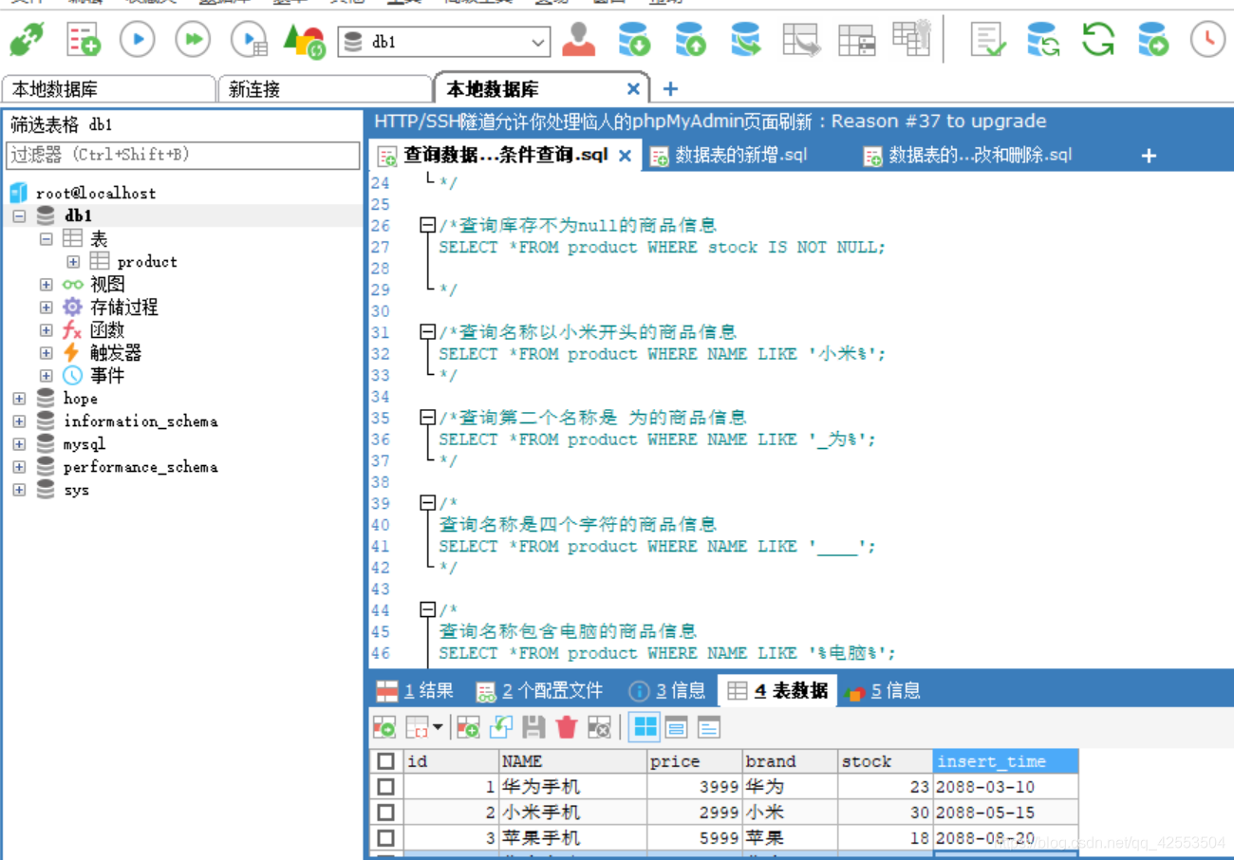Open a new query tab with plus button
1234x860 pixels.
[x=1148, y=155]
